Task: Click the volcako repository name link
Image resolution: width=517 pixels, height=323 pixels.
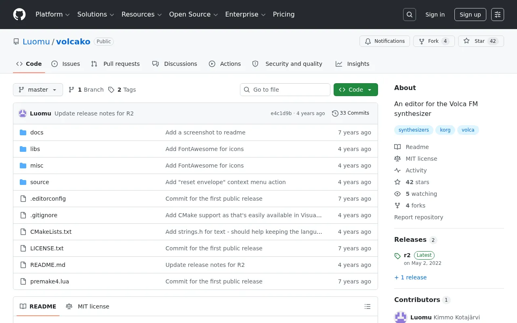Action: point(73,42)
